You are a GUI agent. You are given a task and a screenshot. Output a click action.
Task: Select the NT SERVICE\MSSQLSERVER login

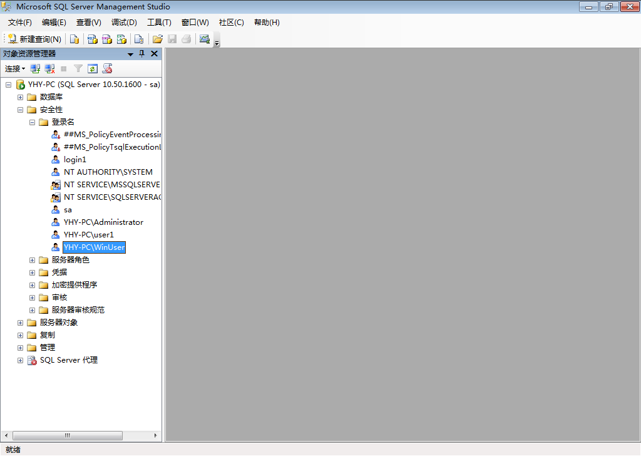point(112,185)
